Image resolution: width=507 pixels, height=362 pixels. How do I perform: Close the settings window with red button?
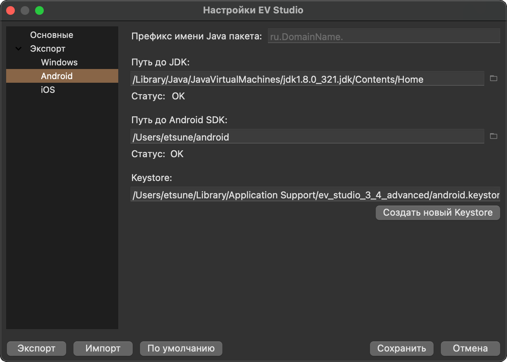tap(10, 10)
